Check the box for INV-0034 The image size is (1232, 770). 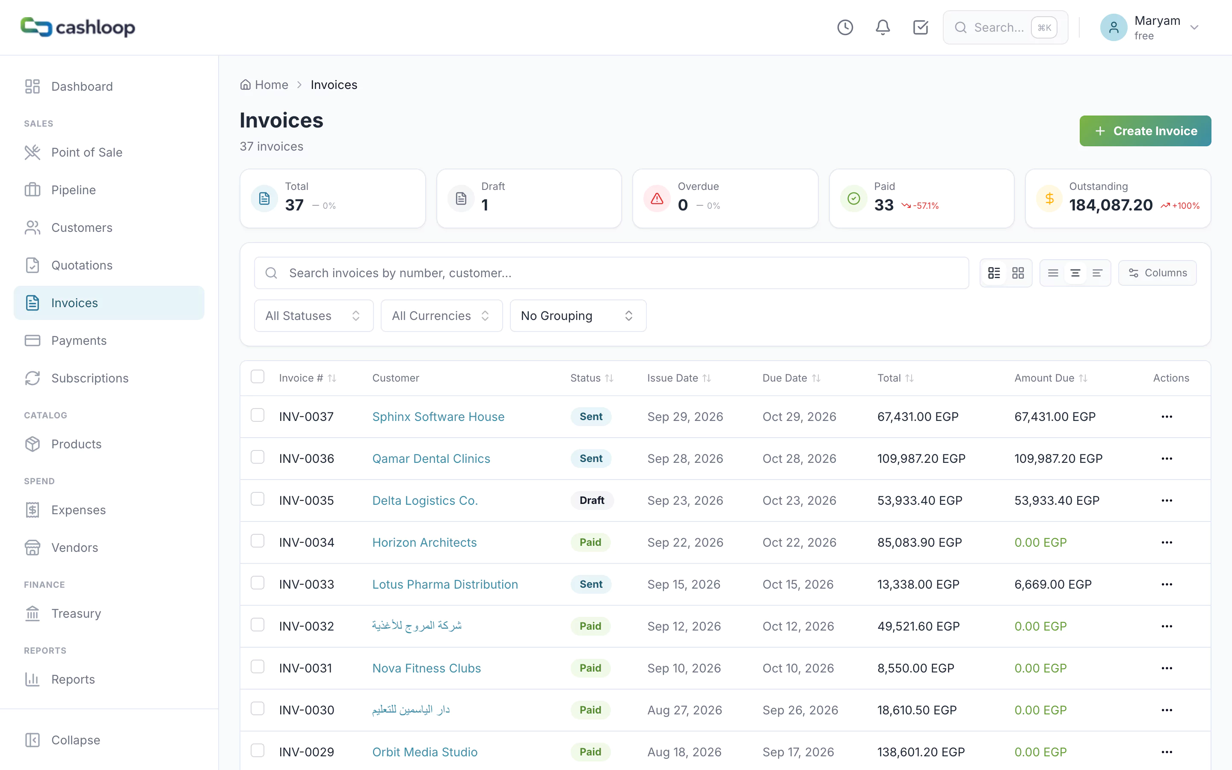[x=258, y=541]
